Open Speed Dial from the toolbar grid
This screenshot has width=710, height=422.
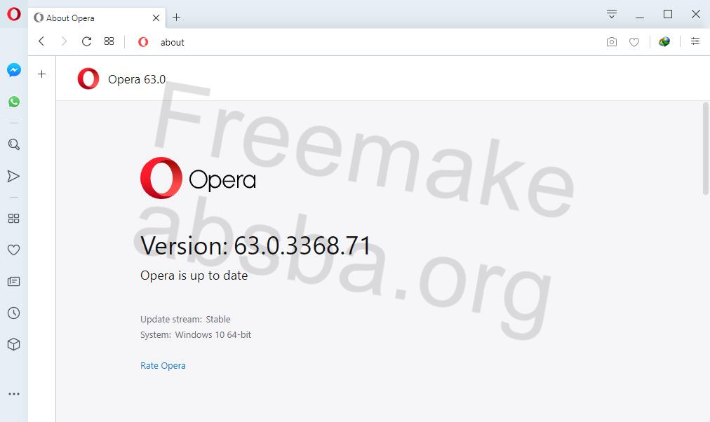pos(109,41)
